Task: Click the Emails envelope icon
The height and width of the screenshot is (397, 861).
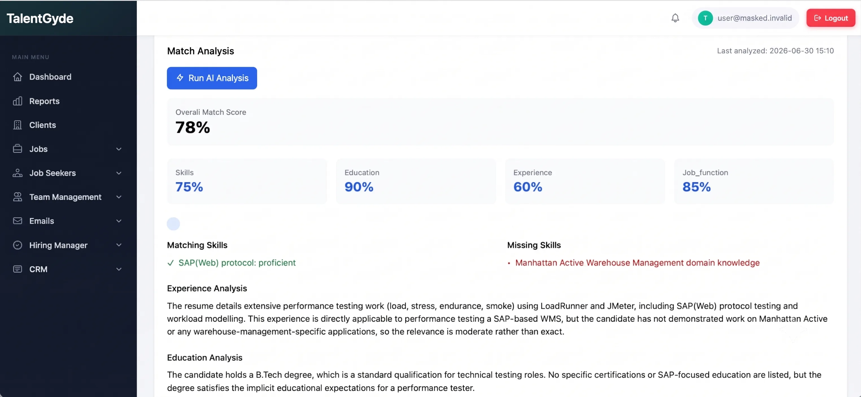Action: [x=18, y=221]
